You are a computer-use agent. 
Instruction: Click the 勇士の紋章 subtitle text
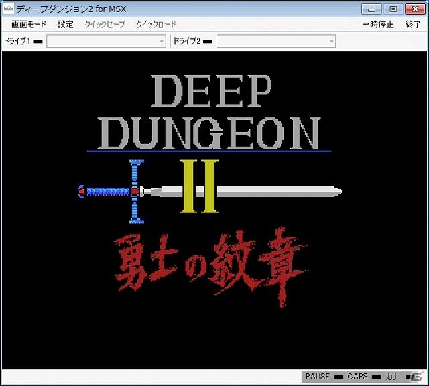click(x=210, y=266)
